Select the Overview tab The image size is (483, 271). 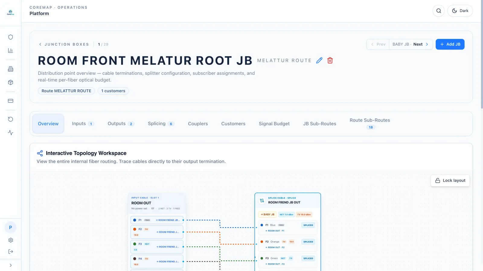pos(48,124)
